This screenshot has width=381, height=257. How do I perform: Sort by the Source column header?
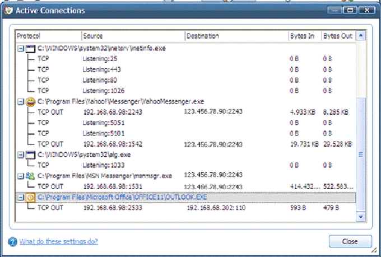coord(133,36)
